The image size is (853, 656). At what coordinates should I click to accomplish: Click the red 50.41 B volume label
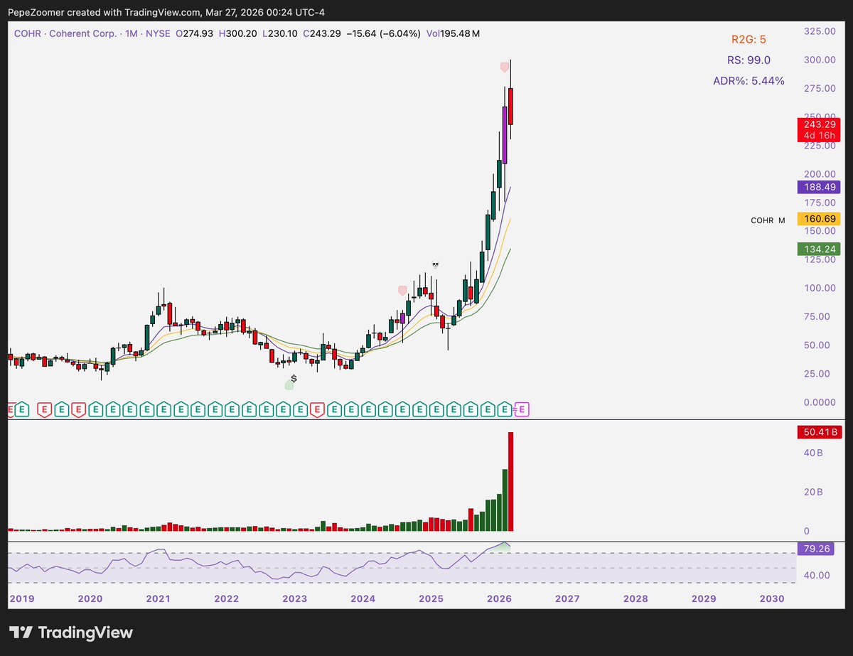[818, 431]
